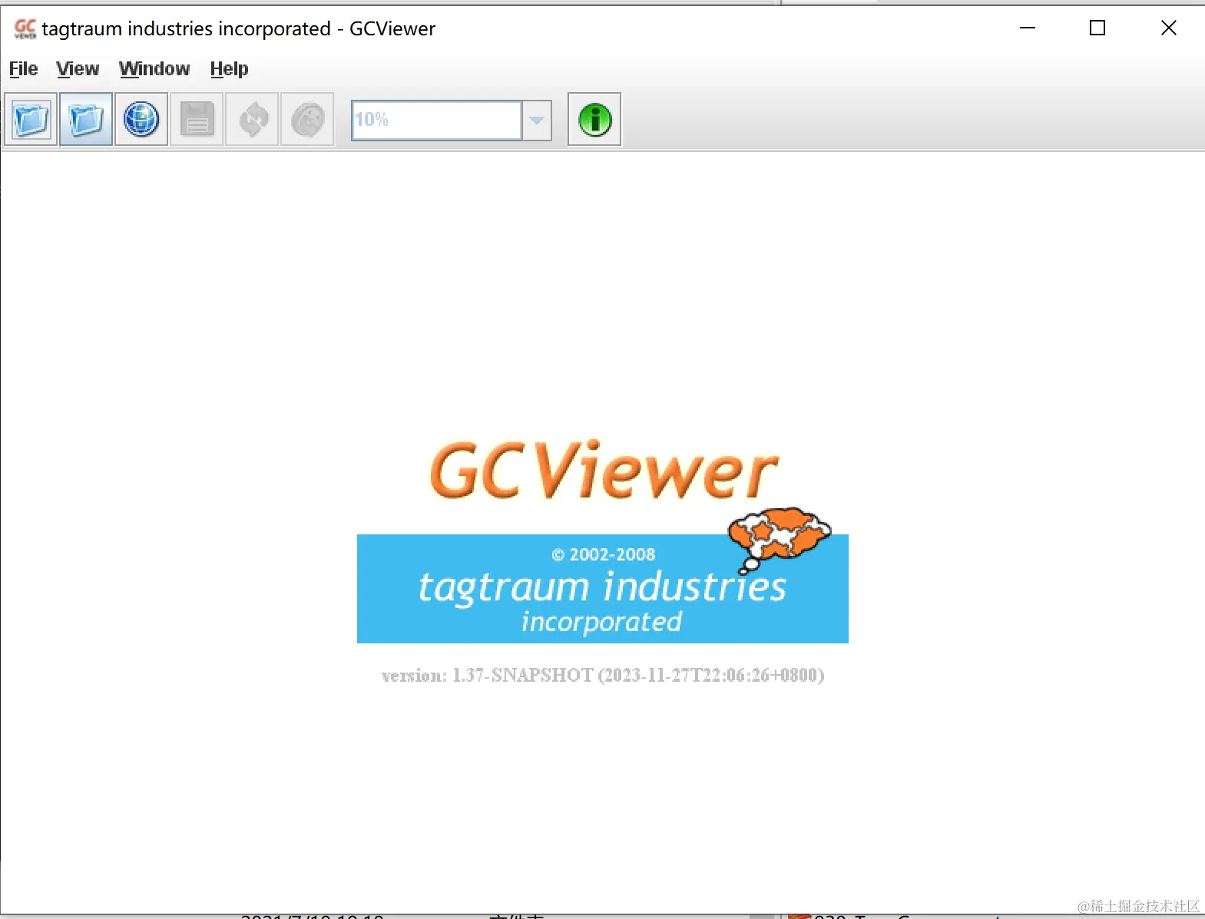Screen dimensions: 1205x919
Task: Click the Open Series folder icon
Action: pos(86,120)
